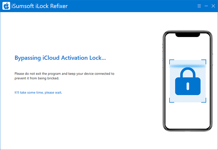The image size is (218, 150).
Task: Click the iPhone illustration's top notch
Action: pos(187,35)
